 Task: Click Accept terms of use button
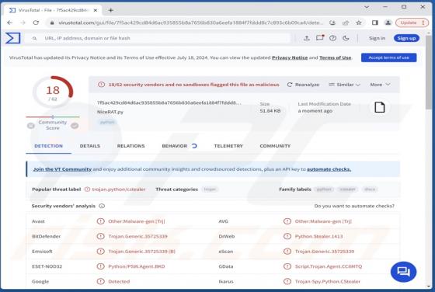388,57
